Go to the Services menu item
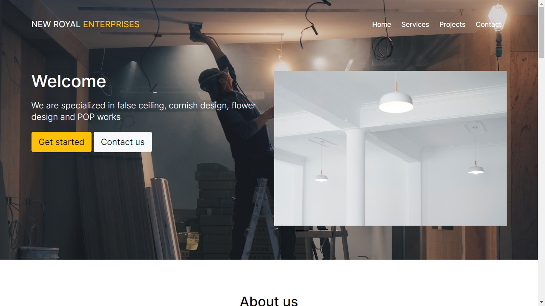545x306 pixels. click(x=415, y=24)
